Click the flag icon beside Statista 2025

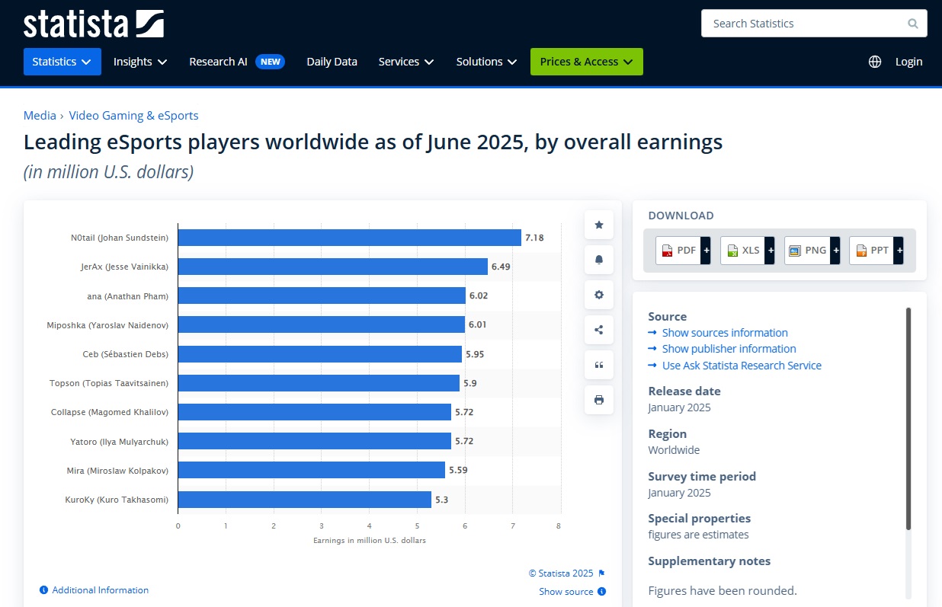coord(601,573)
